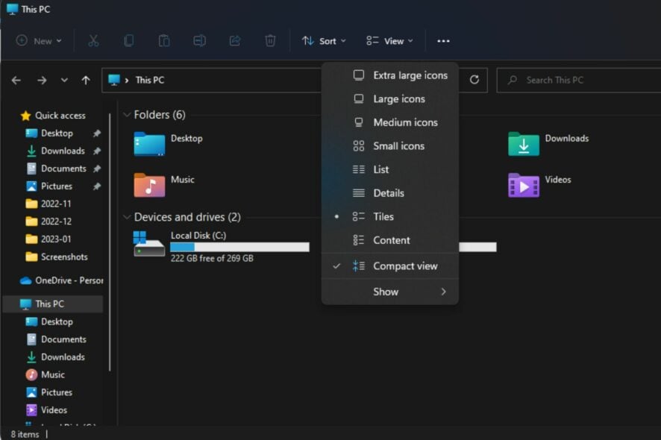The image size is (661, 440).
Task: Select the Tiles view option
Action: point(390,216)
